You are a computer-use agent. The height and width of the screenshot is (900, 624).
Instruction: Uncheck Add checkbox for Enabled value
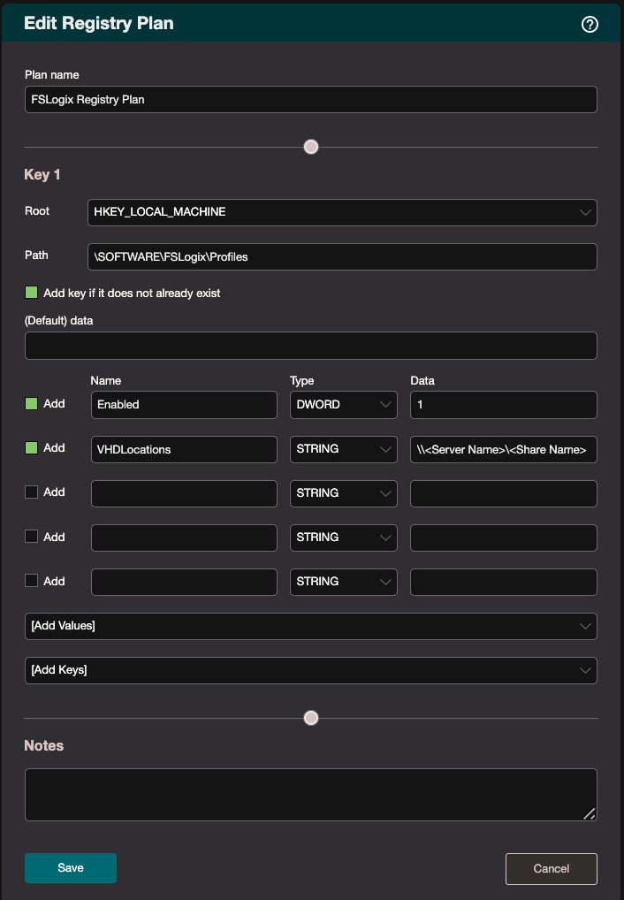32,403
